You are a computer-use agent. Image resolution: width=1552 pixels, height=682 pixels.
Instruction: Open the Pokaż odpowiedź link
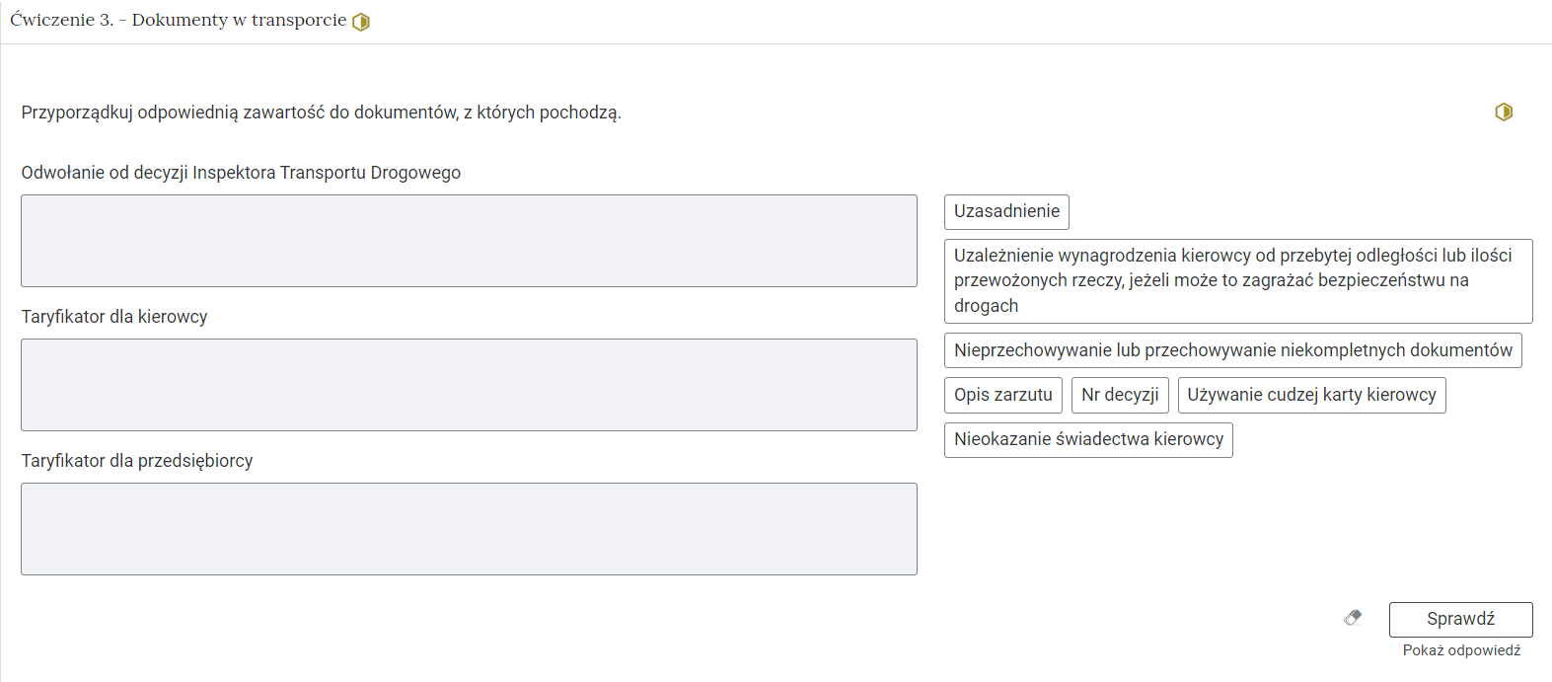[1461, 650]
